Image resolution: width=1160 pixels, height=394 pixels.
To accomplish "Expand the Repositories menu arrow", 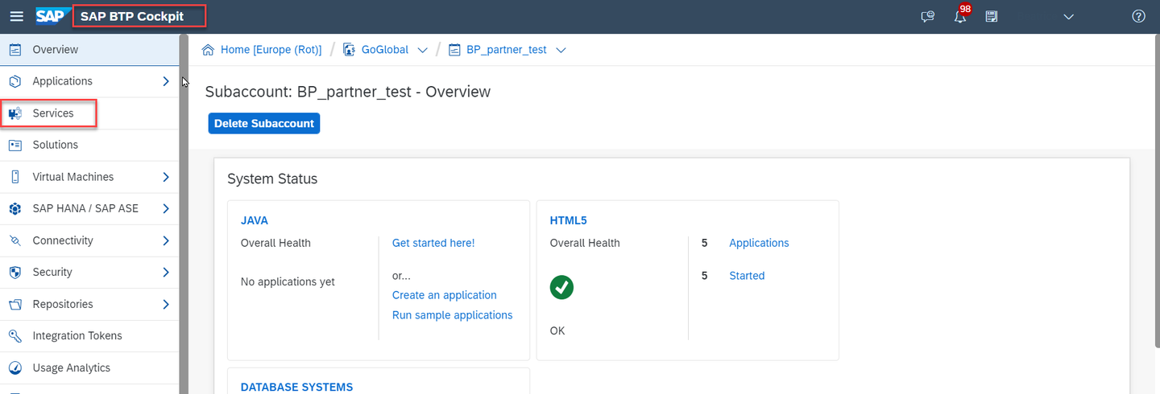I will (x=165, y=304).
